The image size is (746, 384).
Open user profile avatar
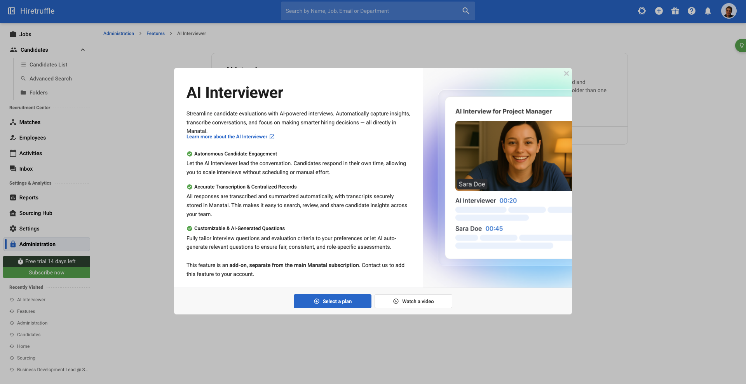(729, 11)
